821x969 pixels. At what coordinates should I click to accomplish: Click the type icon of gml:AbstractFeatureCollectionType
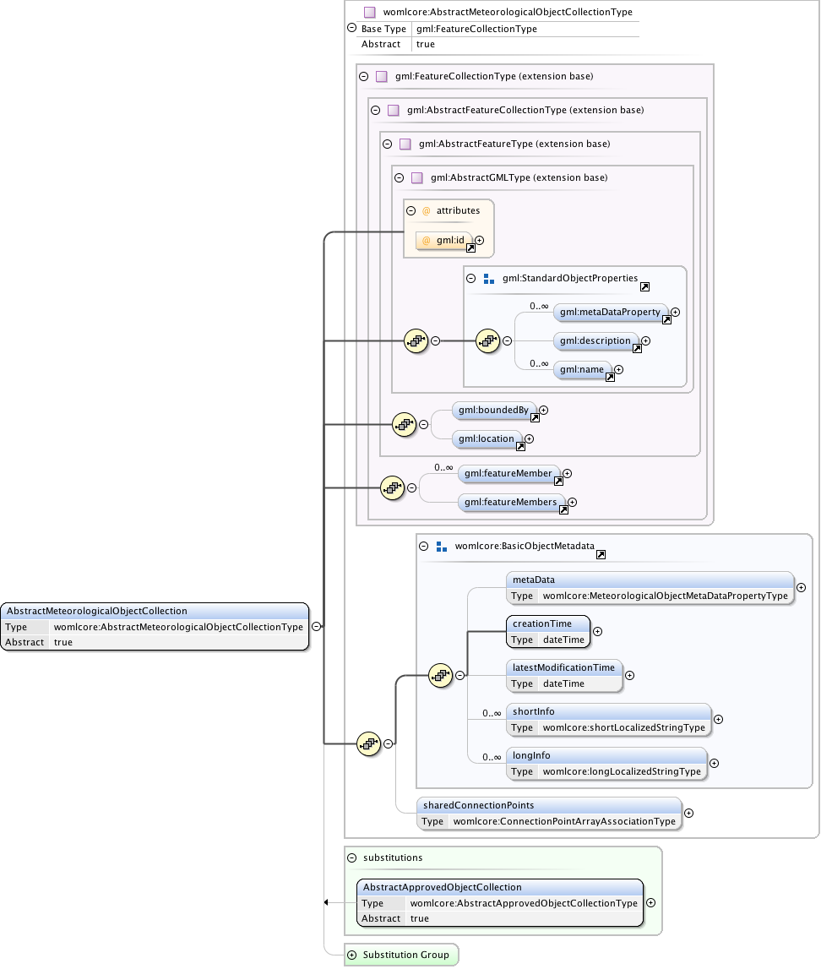point(394,110)
